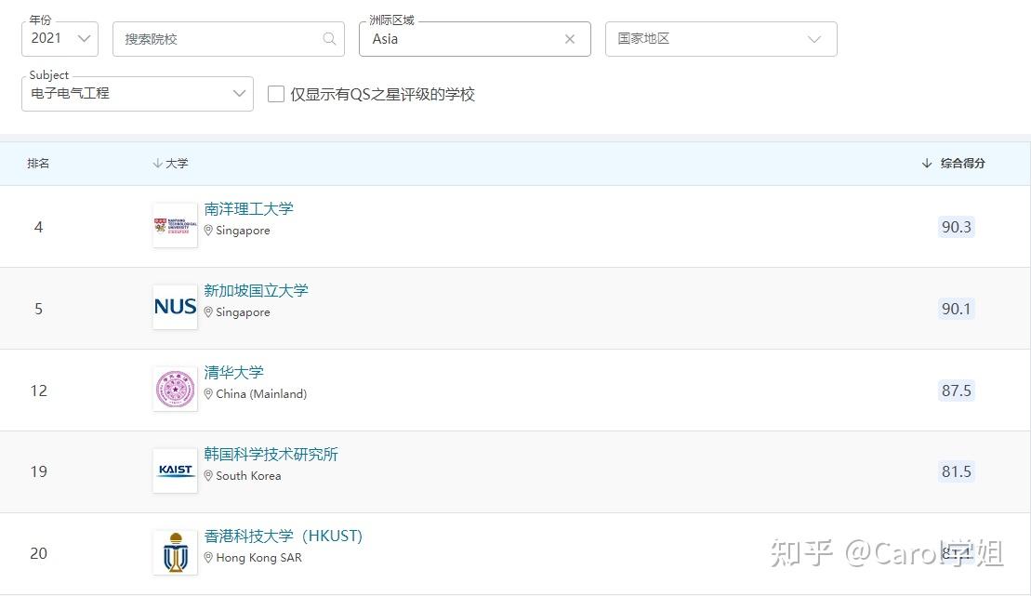Open Tsinghua University link
Image resolution: width=1031 pixels, height=596 pixels.
coord(233,372)
